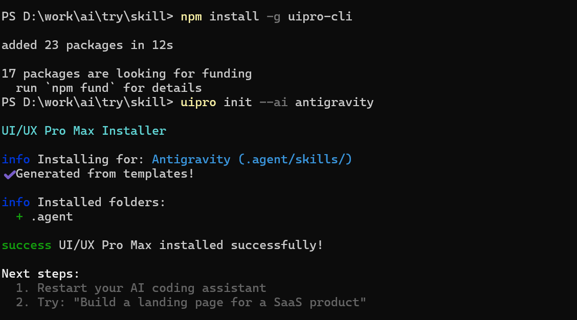Click the green success label
The width and height of the screenshot is (577, 320).
pyautogui.click(x=27, y=245)
